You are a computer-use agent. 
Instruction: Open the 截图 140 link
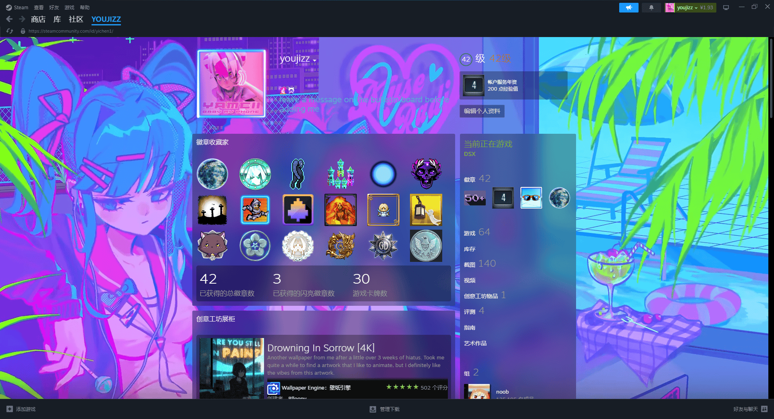(x=480, y=263)
